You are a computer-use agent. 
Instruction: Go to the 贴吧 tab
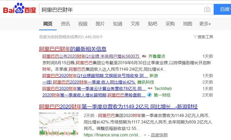tap(153, 24)
